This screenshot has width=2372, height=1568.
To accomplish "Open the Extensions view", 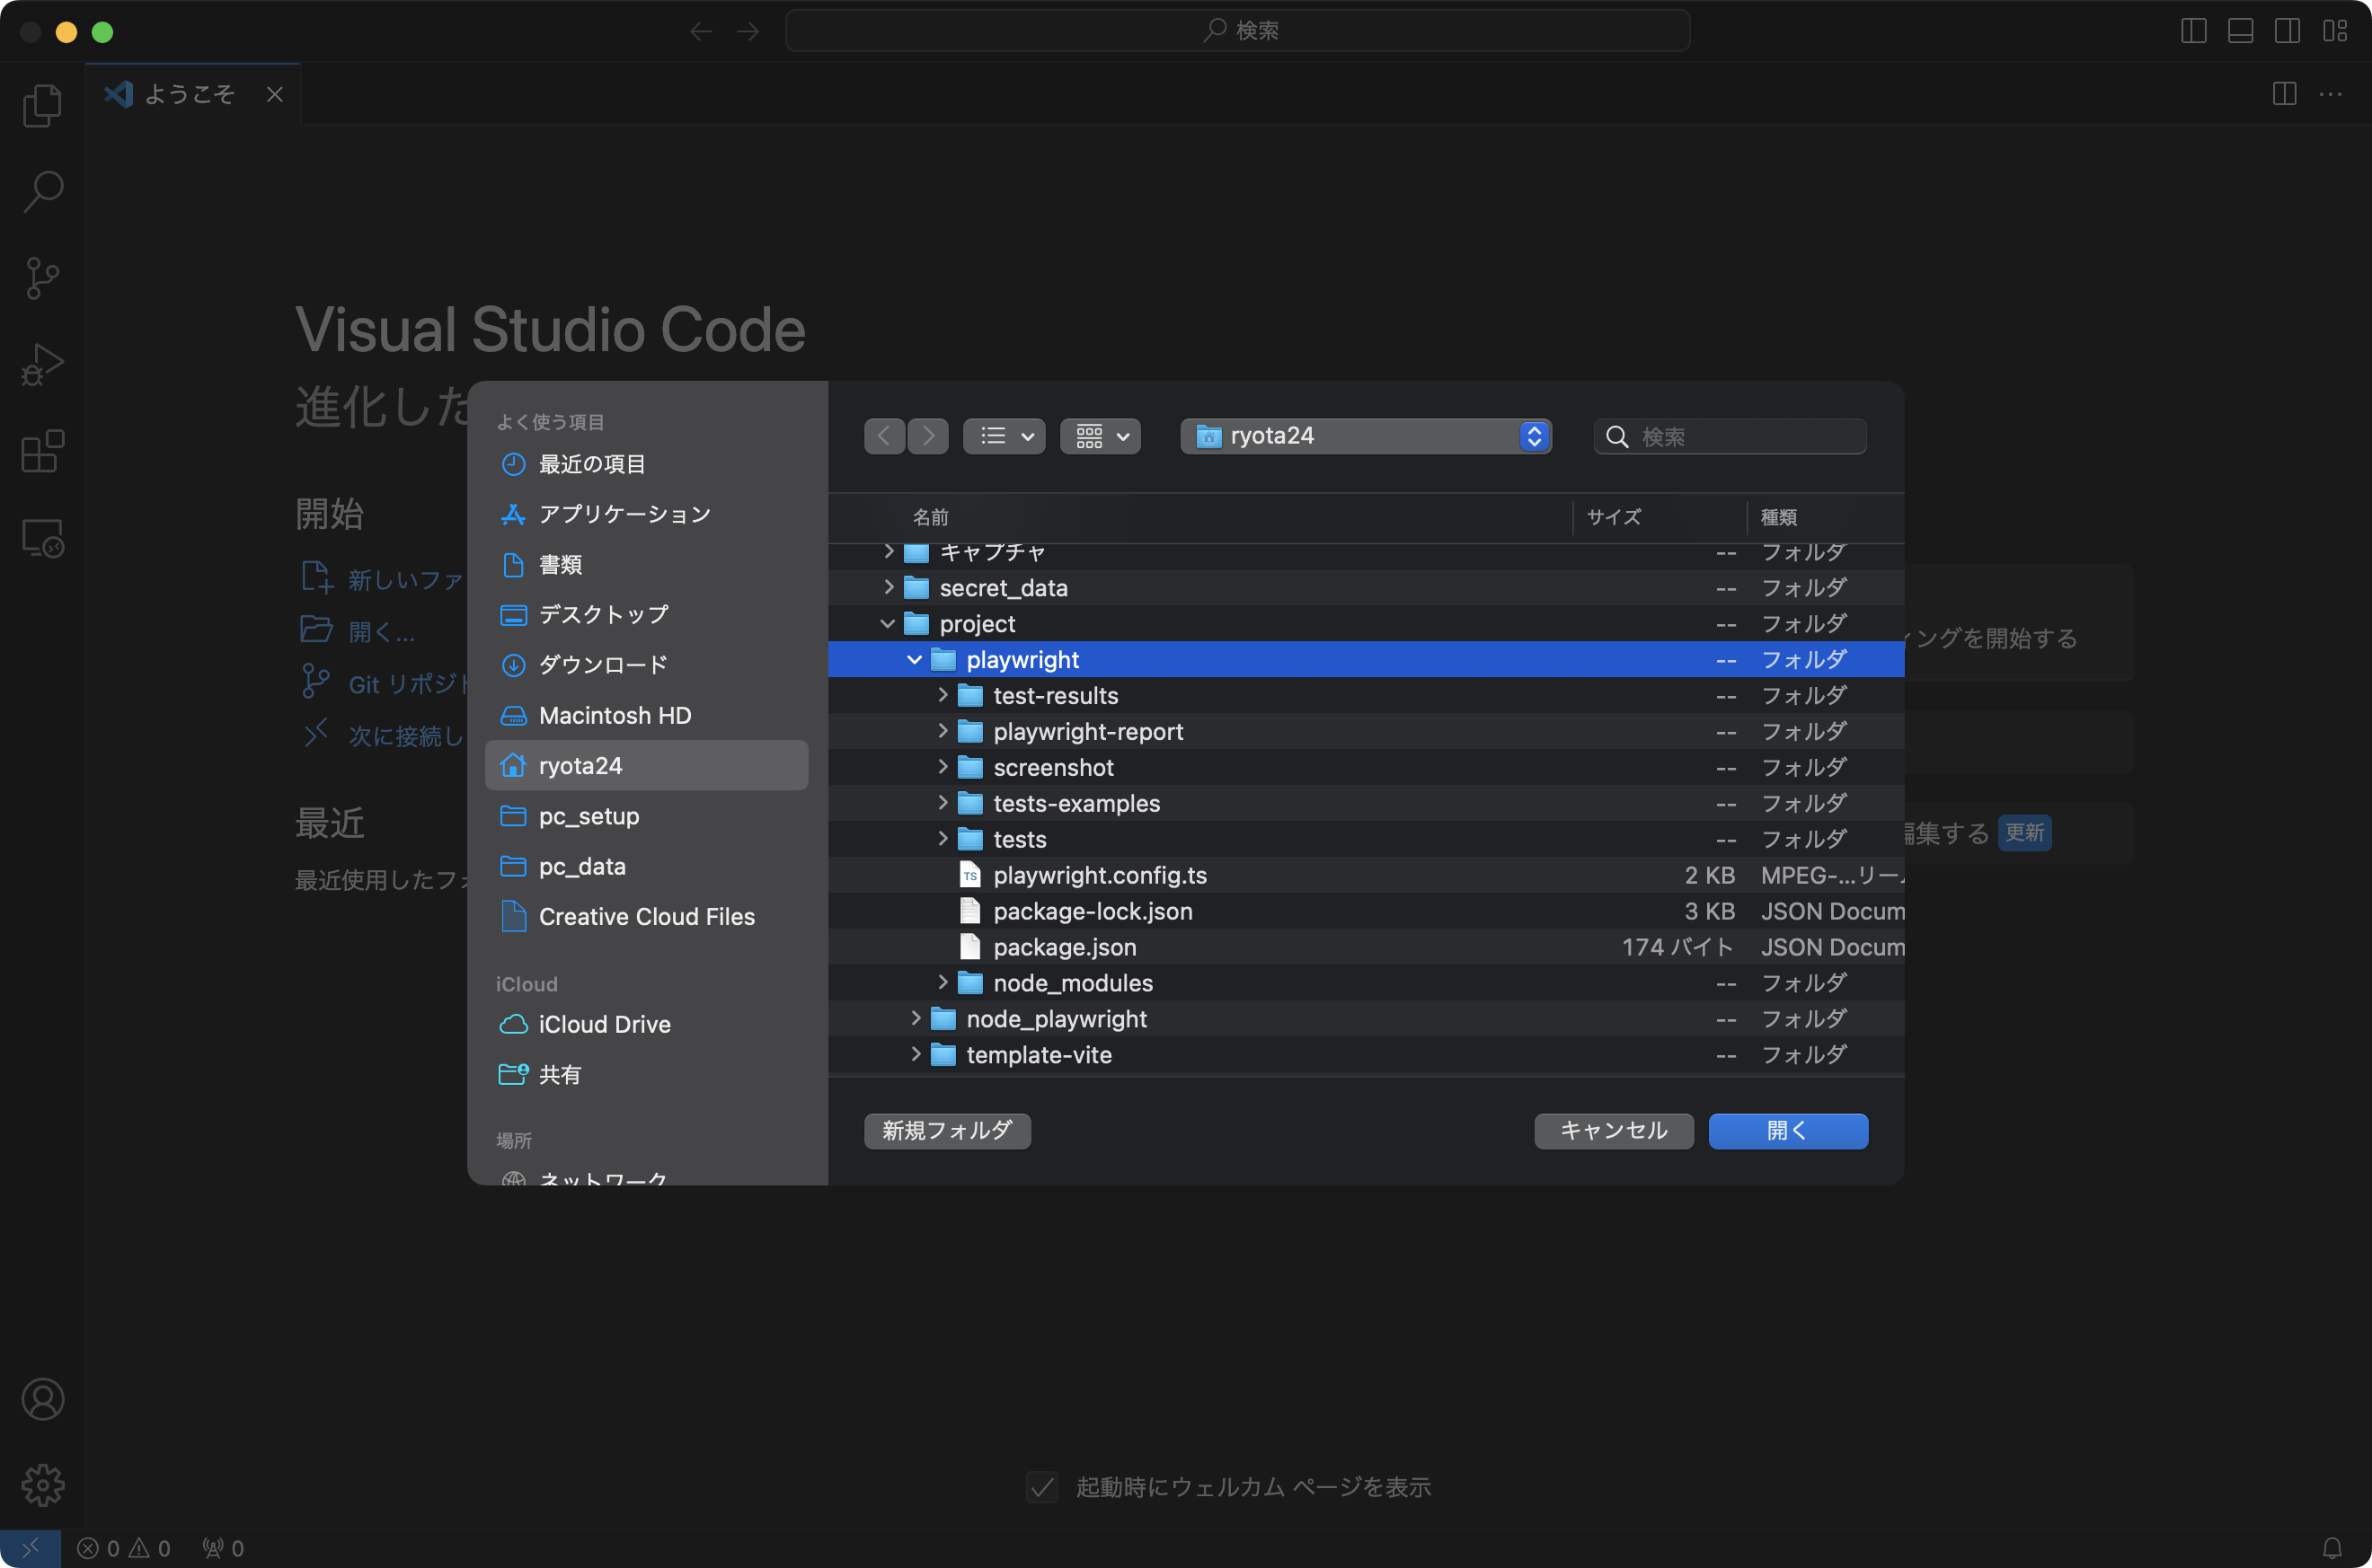I will click(42, 452).
